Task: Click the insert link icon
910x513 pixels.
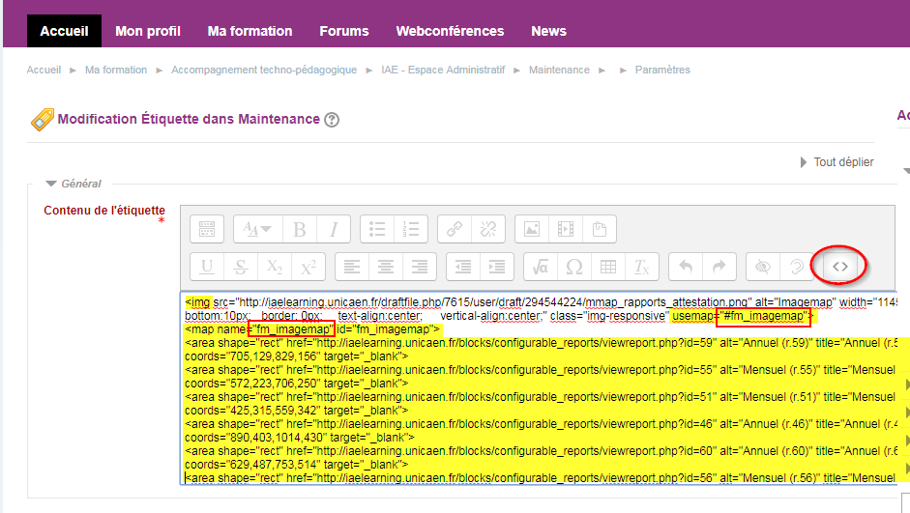Action: [452, 229]
